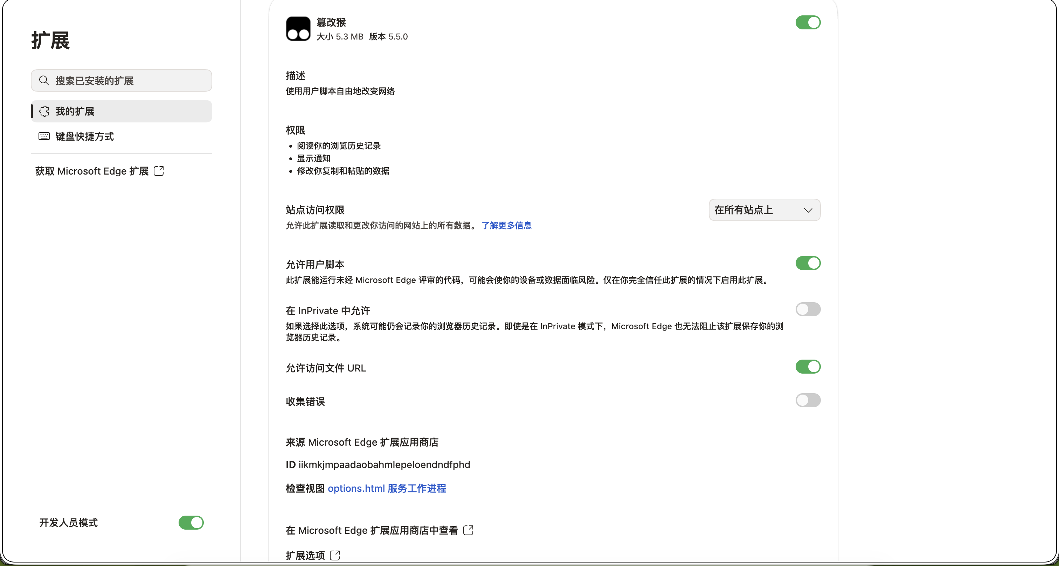Toggle 允许访问文件 URL switch
The height and width of the screenshot is (566, 1059).
[808, 367]
